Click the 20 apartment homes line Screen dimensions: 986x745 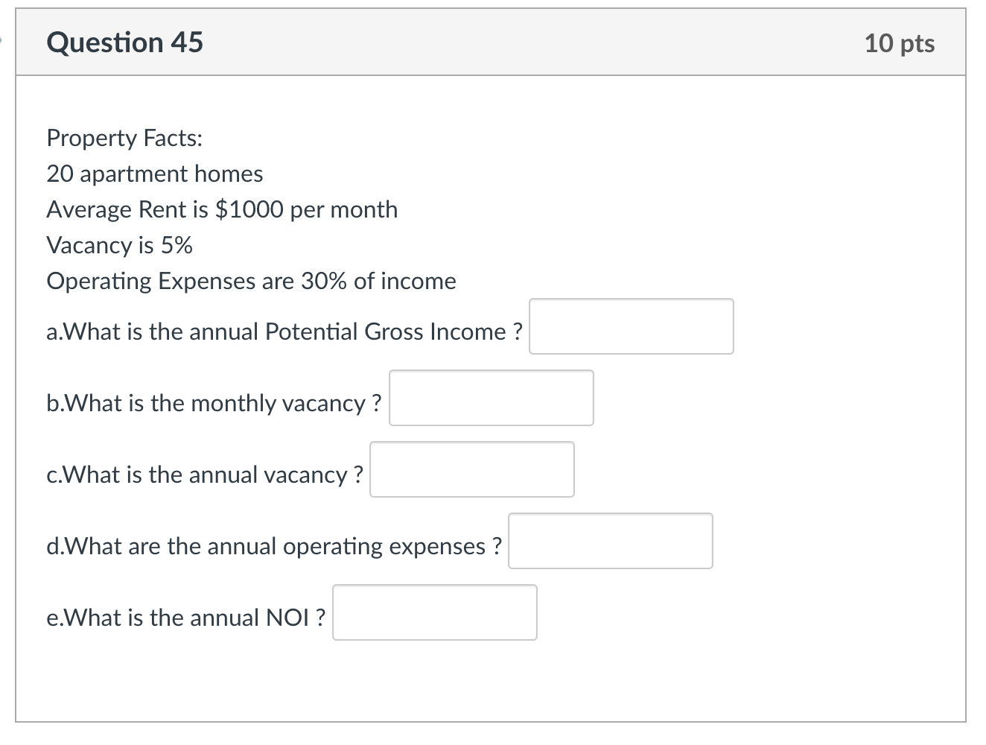click(x=154, y=174)
